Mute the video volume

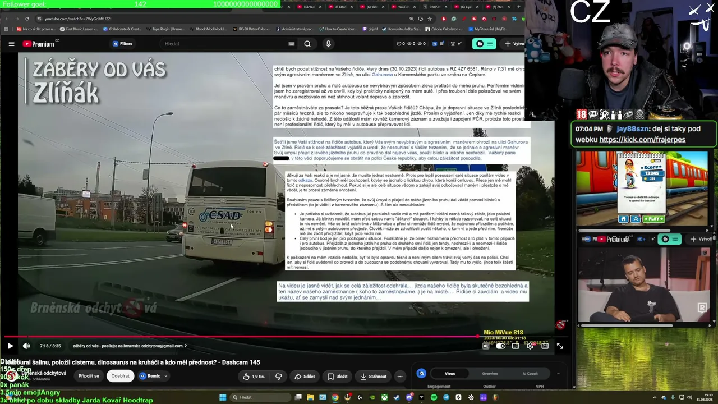tap(26, 346)
